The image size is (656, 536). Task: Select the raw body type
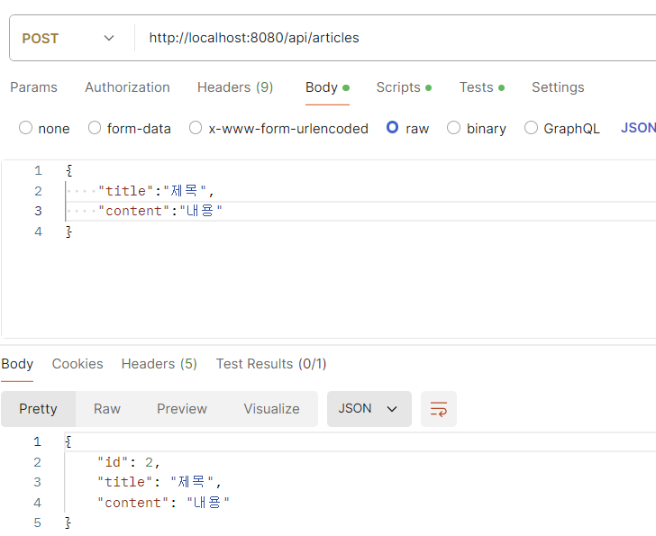pyautogui.click(x=393, y=127)
